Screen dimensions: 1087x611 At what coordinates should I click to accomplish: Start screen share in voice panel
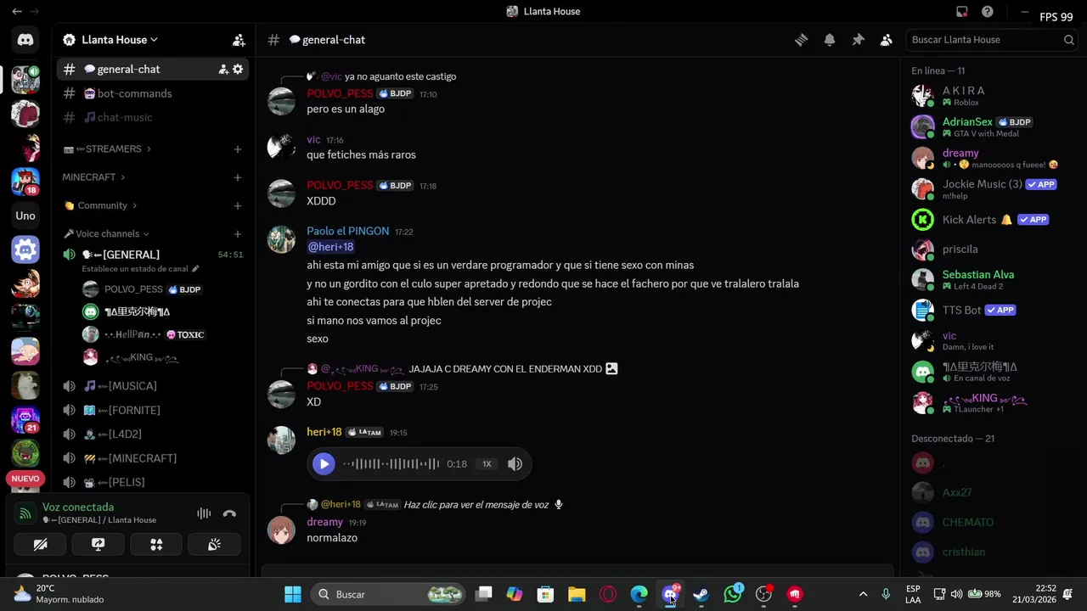(x=98, y=544)
